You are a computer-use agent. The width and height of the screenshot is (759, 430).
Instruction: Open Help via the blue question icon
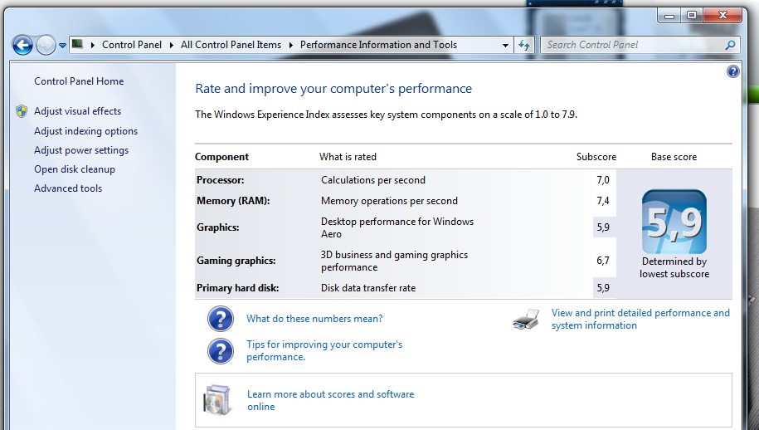[732, 71]
